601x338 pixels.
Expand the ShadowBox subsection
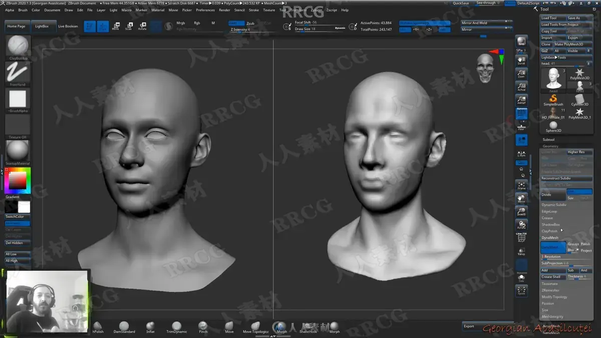point(550,224)
